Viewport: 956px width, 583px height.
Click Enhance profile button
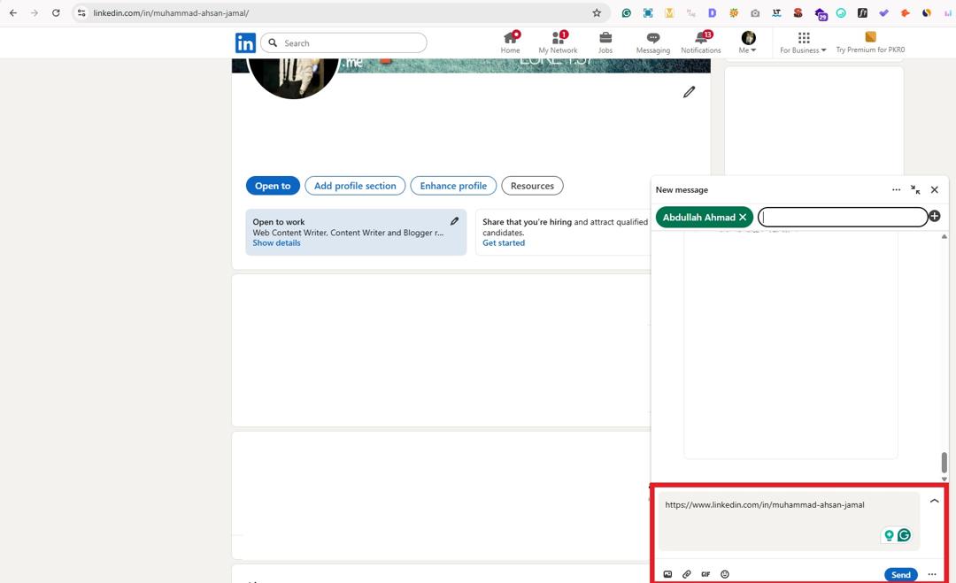point(453,186)
